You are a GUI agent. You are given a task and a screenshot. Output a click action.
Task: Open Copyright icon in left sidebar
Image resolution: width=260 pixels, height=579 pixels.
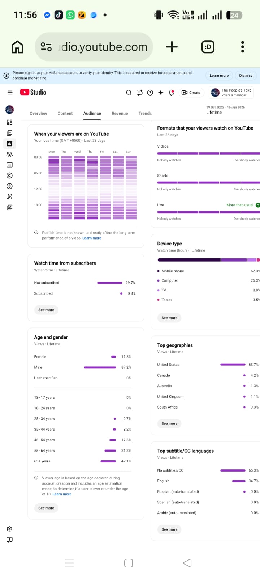click(10, 176)
